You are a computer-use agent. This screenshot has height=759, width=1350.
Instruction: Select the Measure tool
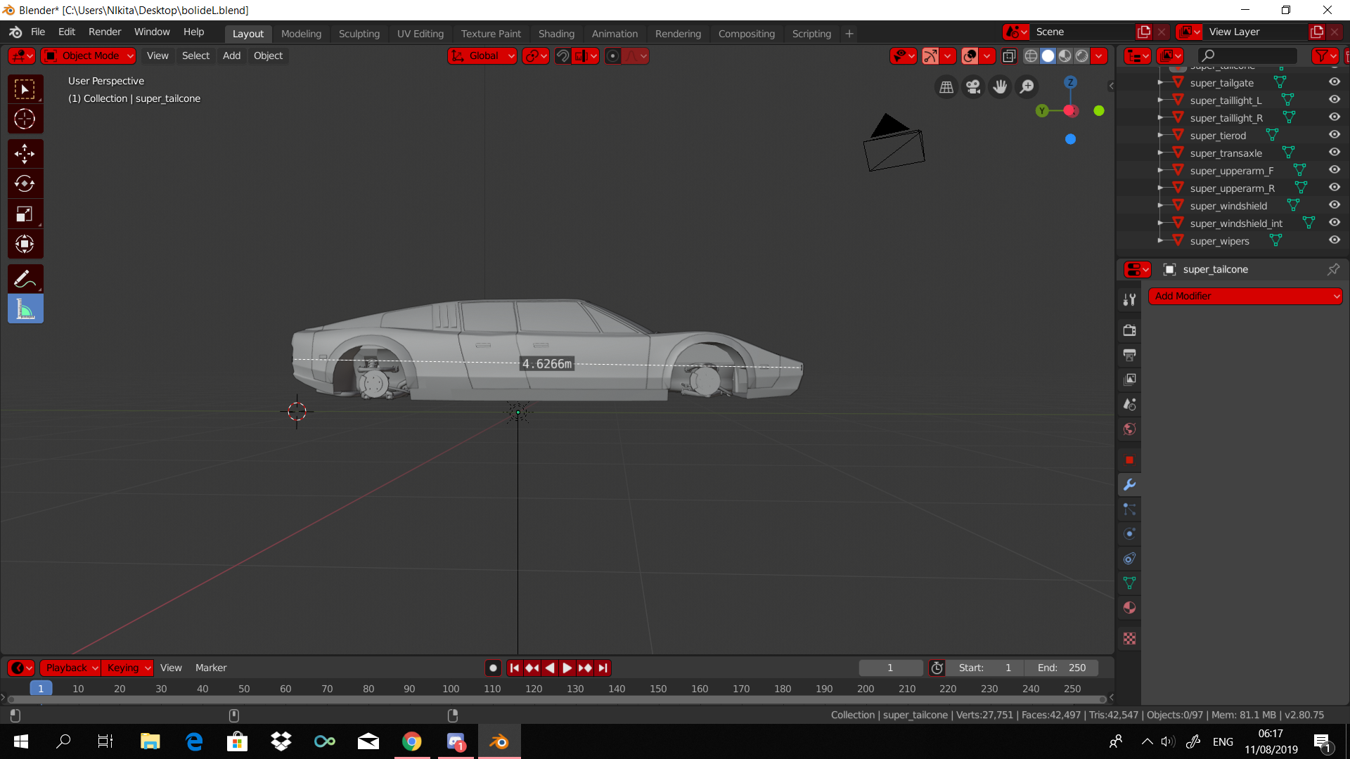point(25,309)
